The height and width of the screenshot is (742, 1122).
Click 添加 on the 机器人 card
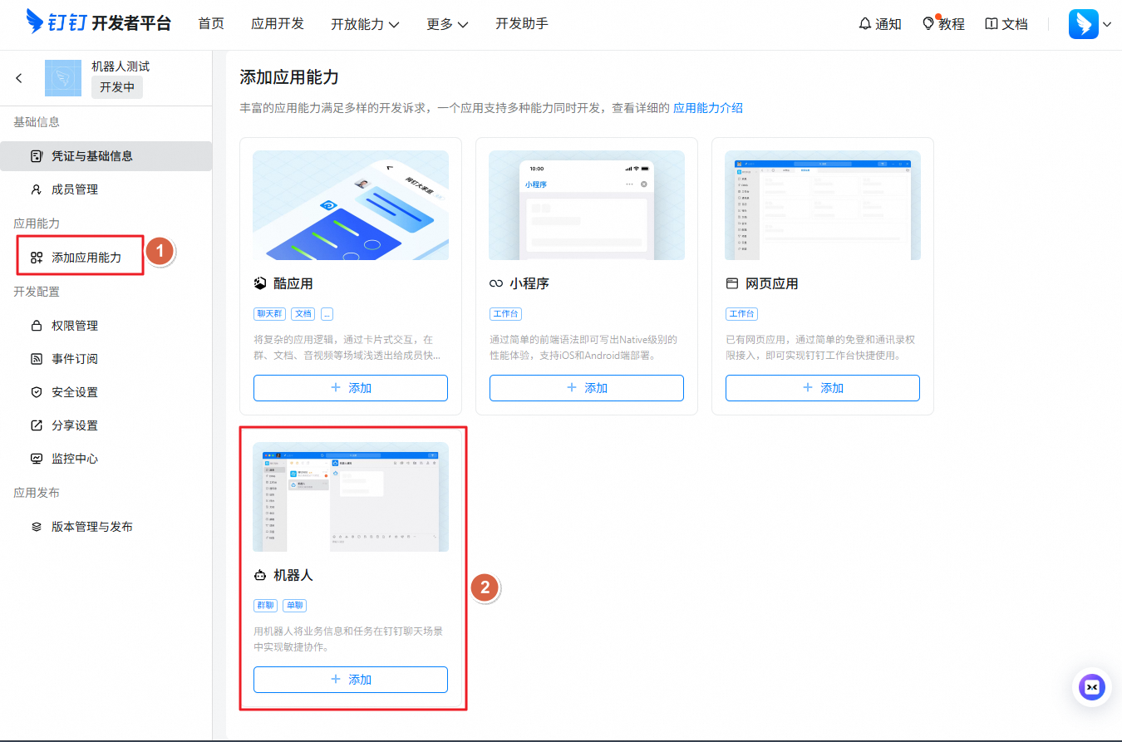350,679
